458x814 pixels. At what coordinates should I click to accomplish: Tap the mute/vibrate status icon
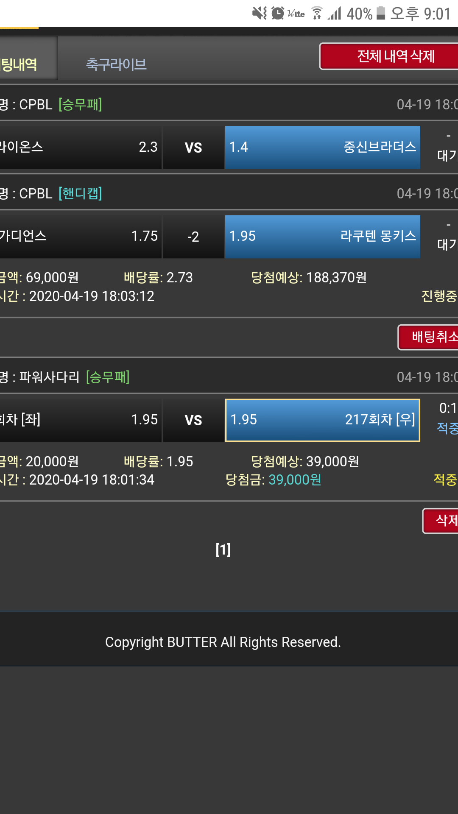coord(260,13)
